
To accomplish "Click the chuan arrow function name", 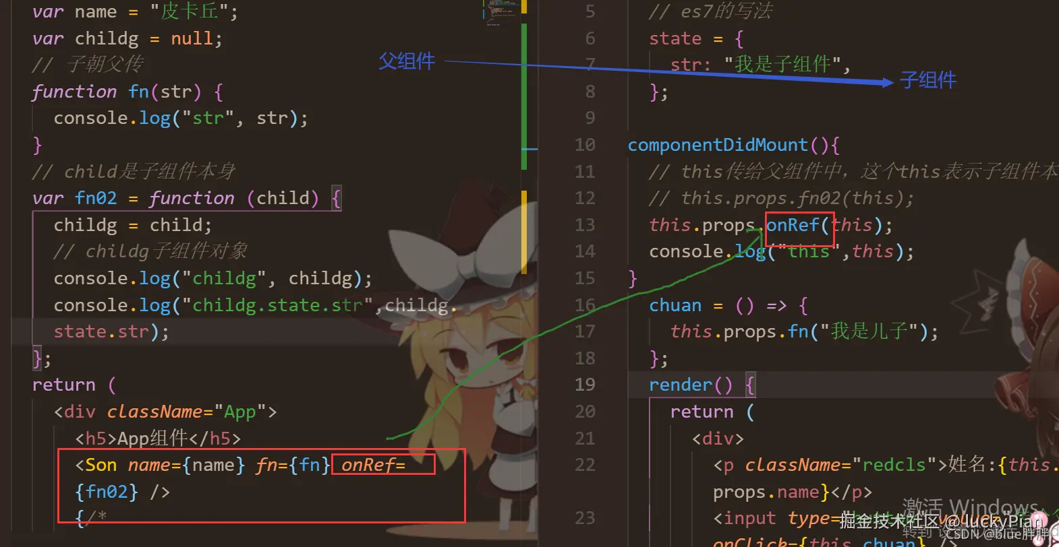I will 675,305.
